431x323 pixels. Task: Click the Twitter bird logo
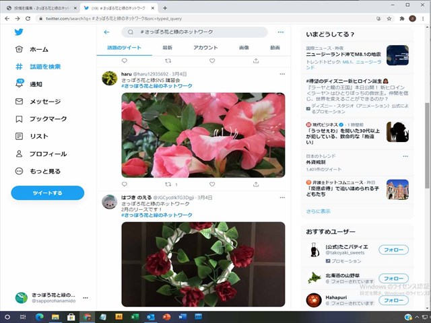coord(19,32)
